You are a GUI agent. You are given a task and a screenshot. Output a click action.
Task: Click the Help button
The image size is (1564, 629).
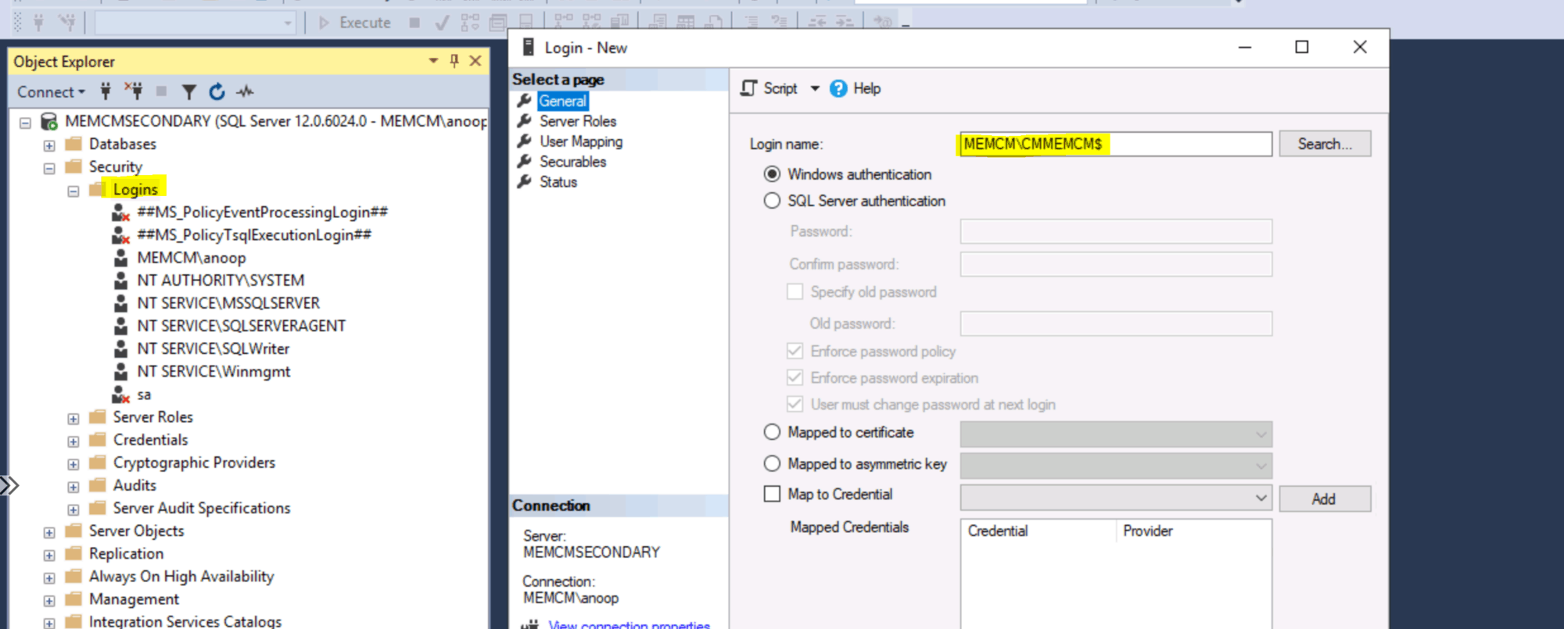click(x=856, y=88)
